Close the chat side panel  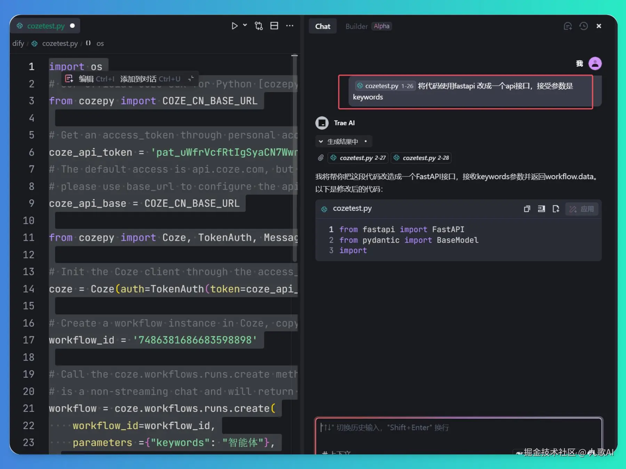click(599, 26)
